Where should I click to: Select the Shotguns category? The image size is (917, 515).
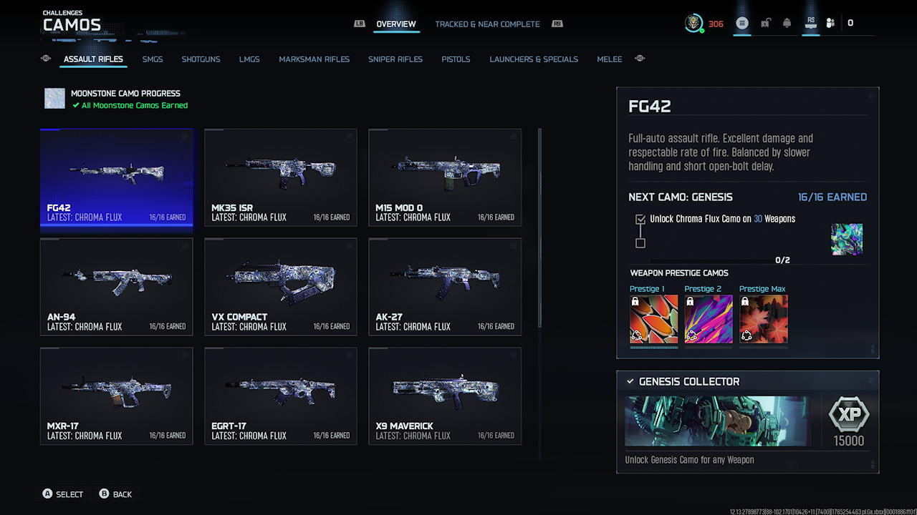pos(201,59)
